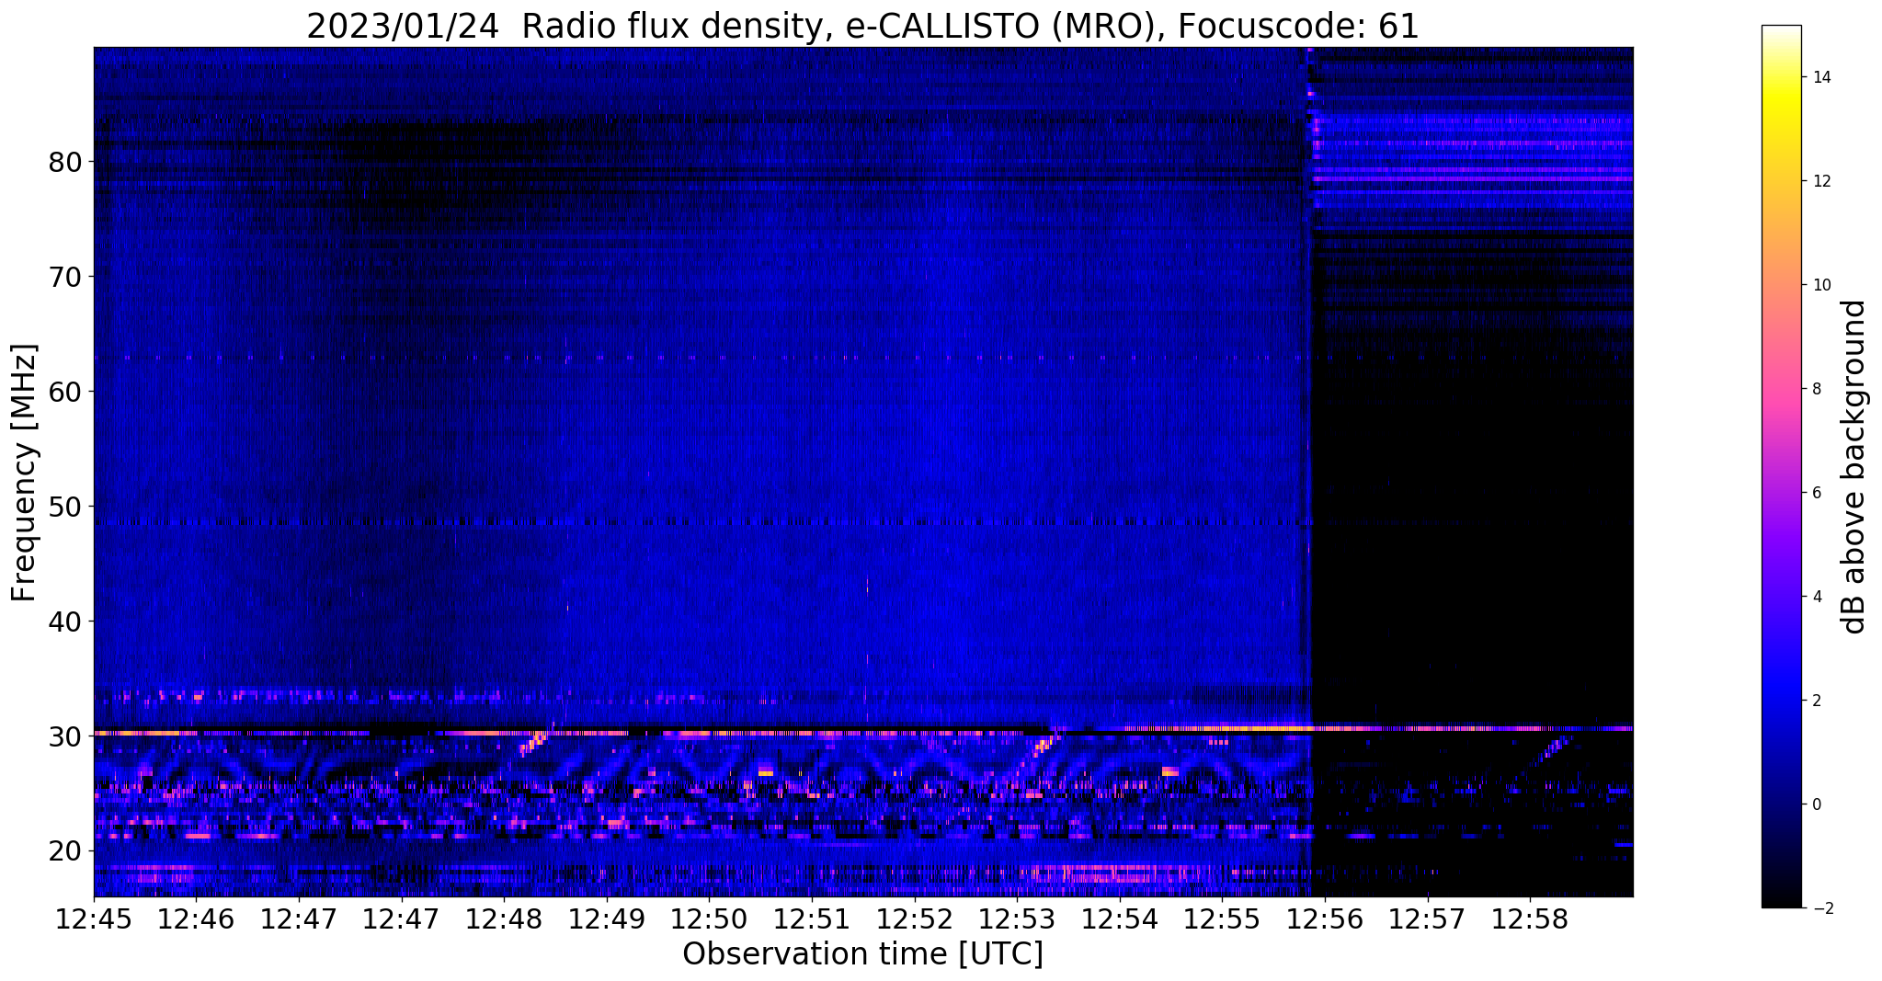Screen dimensions: 1882x981
Task: Click the 0 tick on the colorbar
Action: tap(1816, 804)
